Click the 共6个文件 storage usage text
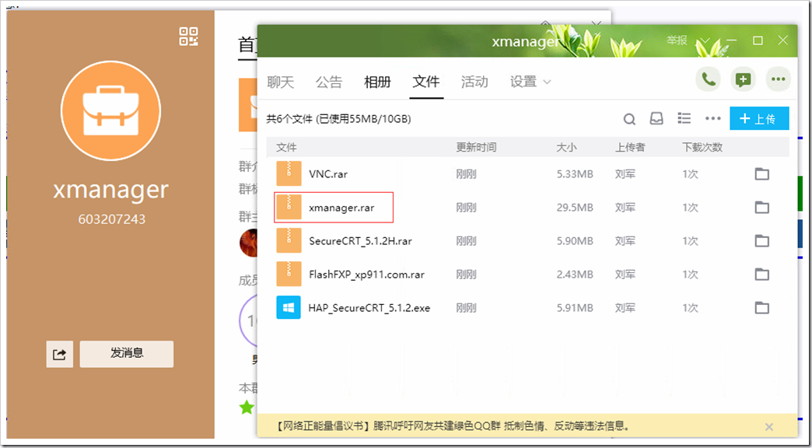Viewport: 812px width, 448px height. click(338, 119)
